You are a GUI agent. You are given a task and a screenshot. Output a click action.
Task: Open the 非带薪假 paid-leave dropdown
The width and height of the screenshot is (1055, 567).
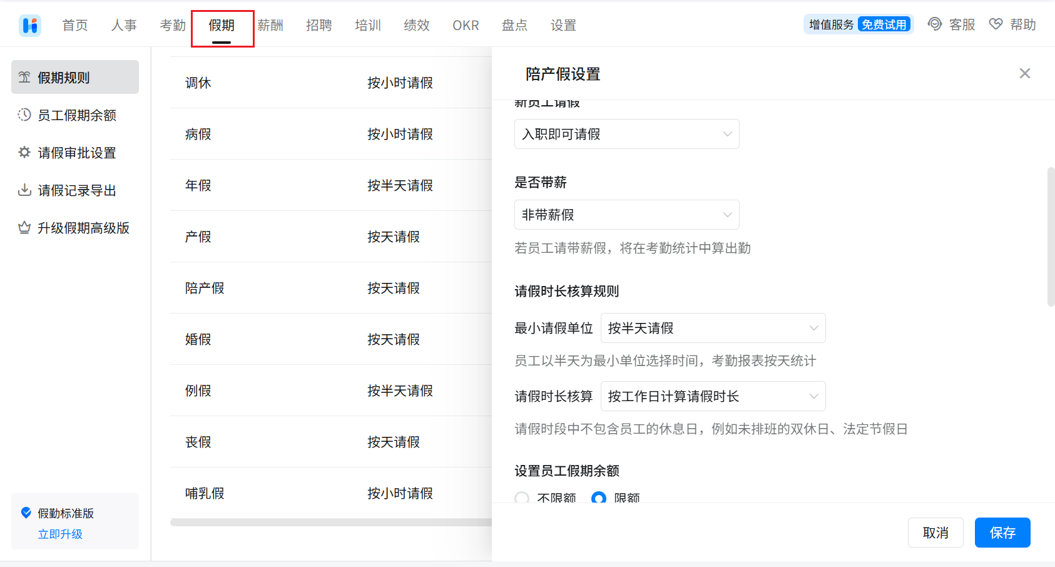(x=626, y=215)
